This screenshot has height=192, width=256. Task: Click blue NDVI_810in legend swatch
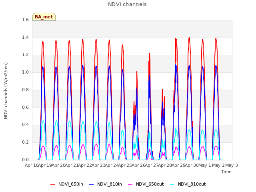(92, 184)
